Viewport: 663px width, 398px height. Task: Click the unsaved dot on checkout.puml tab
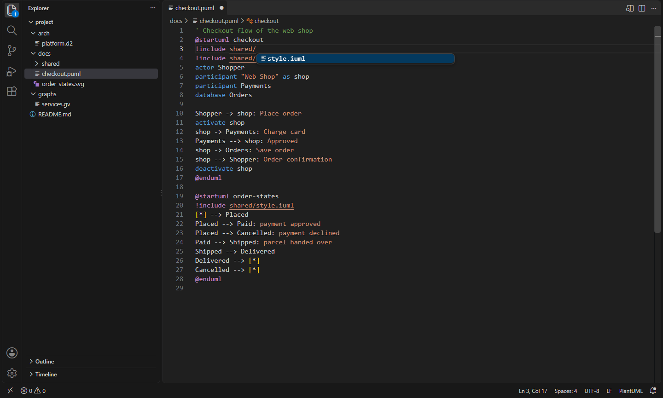pyautogui.click(x=221, y=8)
